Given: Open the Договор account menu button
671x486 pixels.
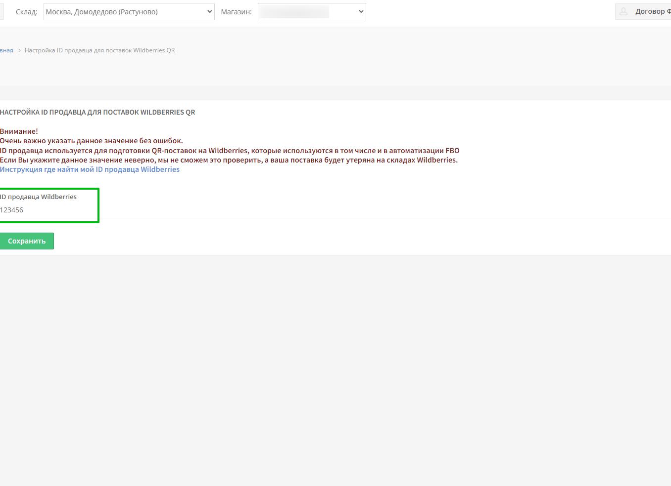Looking at the screenshot, I should [x=649, y=11].
